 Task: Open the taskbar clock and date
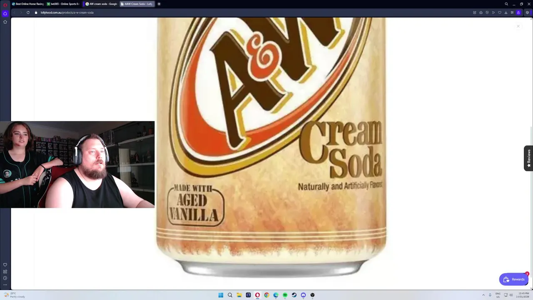tap(523, 295)
